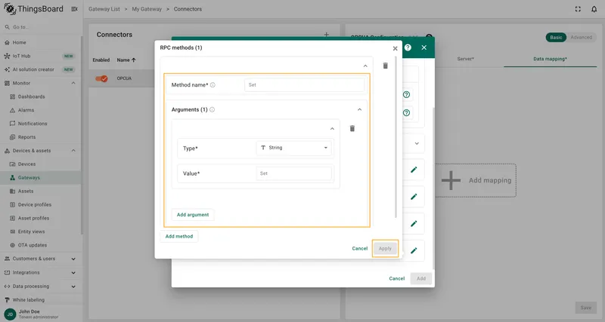Image resolution: width=605 pixels, height=322 pixels.
Task: Open the notifications bell
Action: [x=594, y=9]
